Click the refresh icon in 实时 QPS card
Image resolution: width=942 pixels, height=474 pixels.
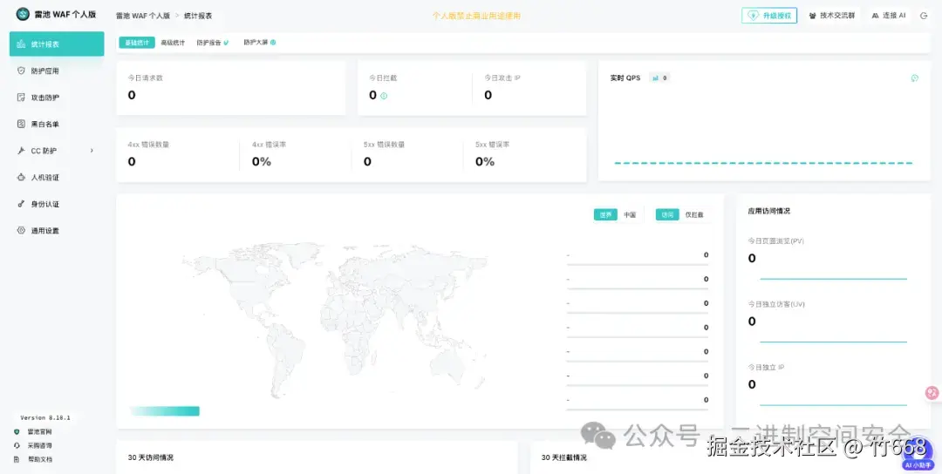pyautogui.click(x=914, y=78)
